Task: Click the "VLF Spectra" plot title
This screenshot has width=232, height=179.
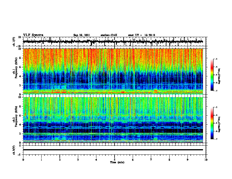Action: pos(33,35)
